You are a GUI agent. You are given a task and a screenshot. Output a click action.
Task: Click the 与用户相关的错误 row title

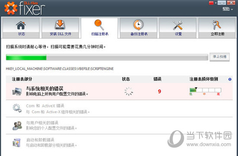pos(42,122)
